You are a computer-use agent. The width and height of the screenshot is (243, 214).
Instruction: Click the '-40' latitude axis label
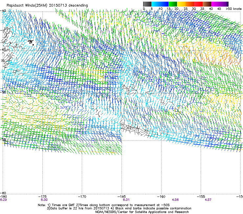tap(3, 11)
